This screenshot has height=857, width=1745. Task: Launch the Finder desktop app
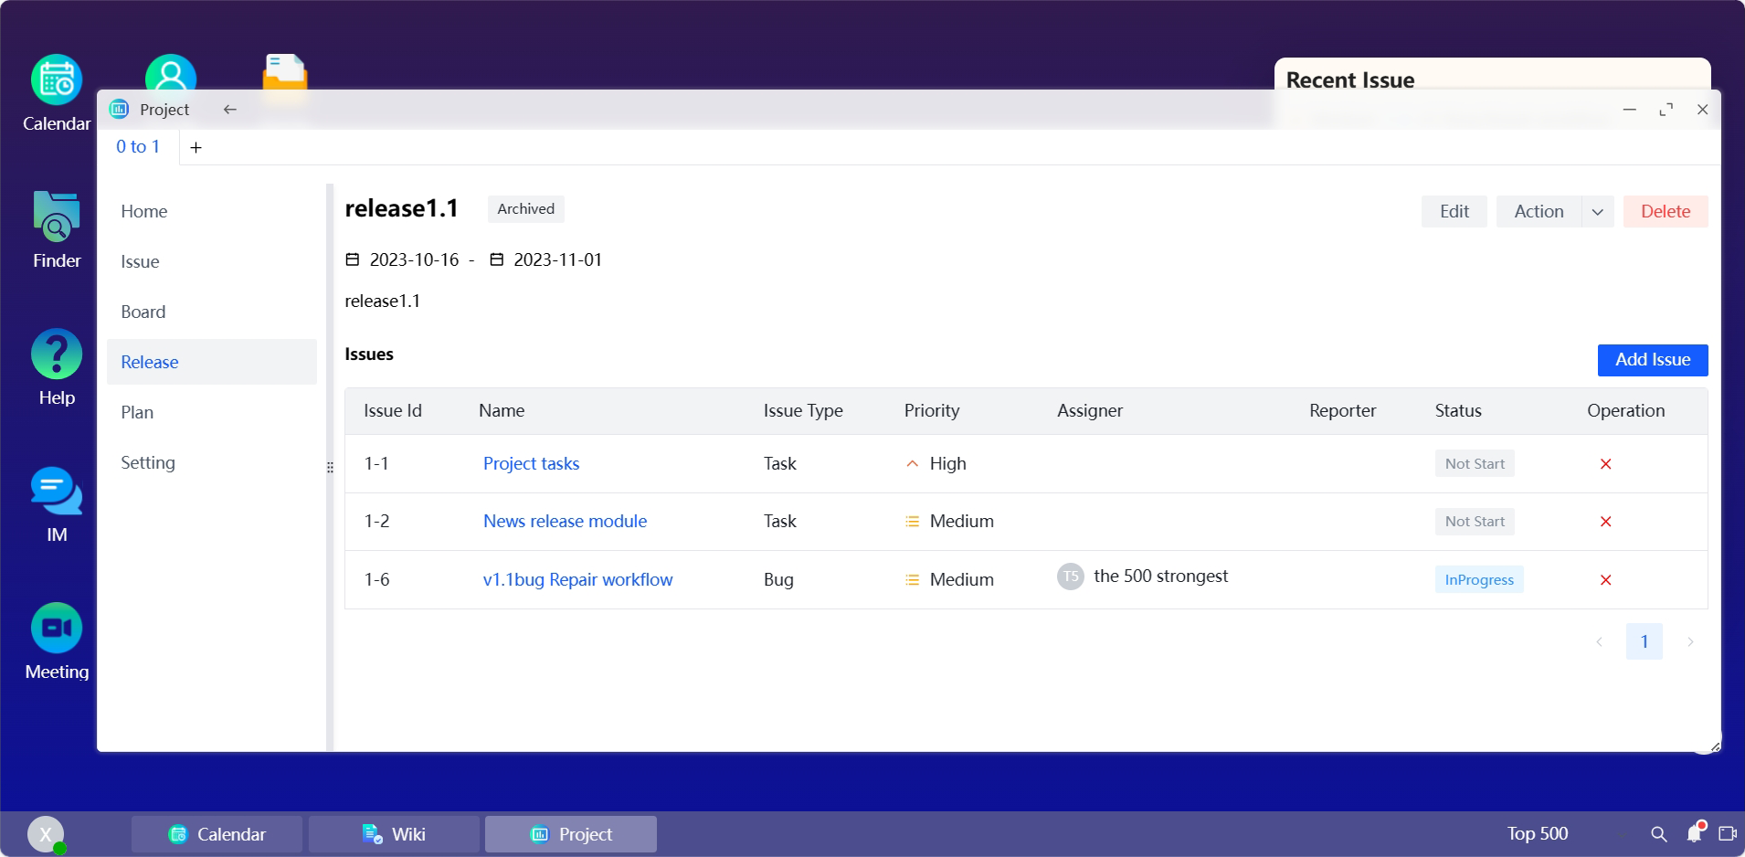tap(57, 217)
